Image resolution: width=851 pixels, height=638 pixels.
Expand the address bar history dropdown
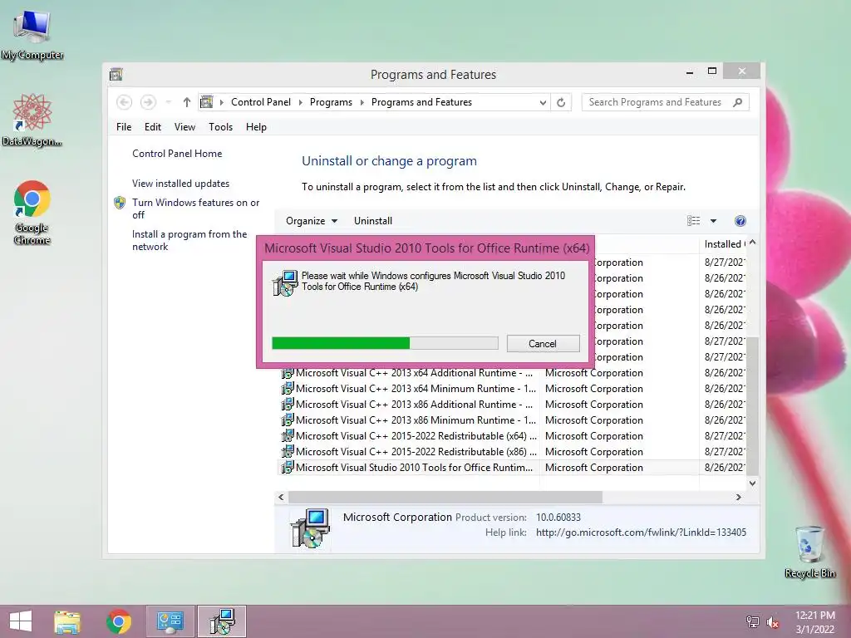542,102
